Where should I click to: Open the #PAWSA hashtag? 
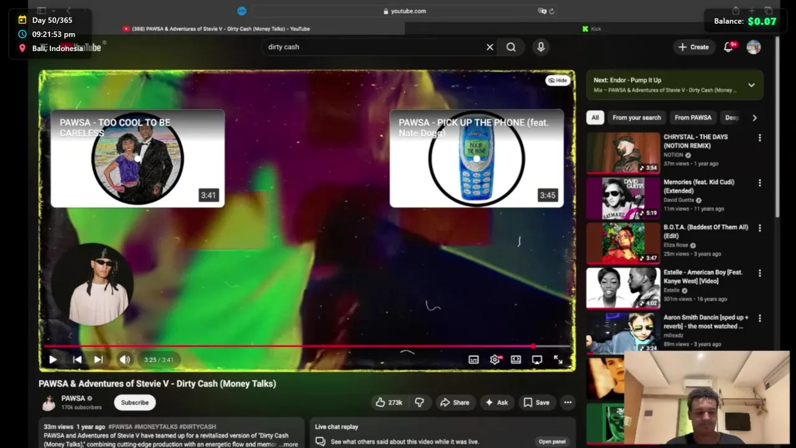point(121,427)
